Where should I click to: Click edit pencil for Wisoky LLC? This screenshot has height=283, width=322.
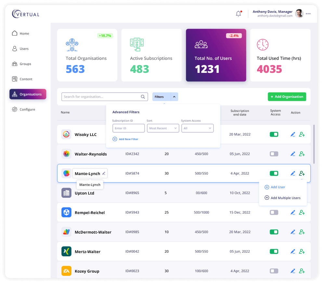tap(293, 134)
